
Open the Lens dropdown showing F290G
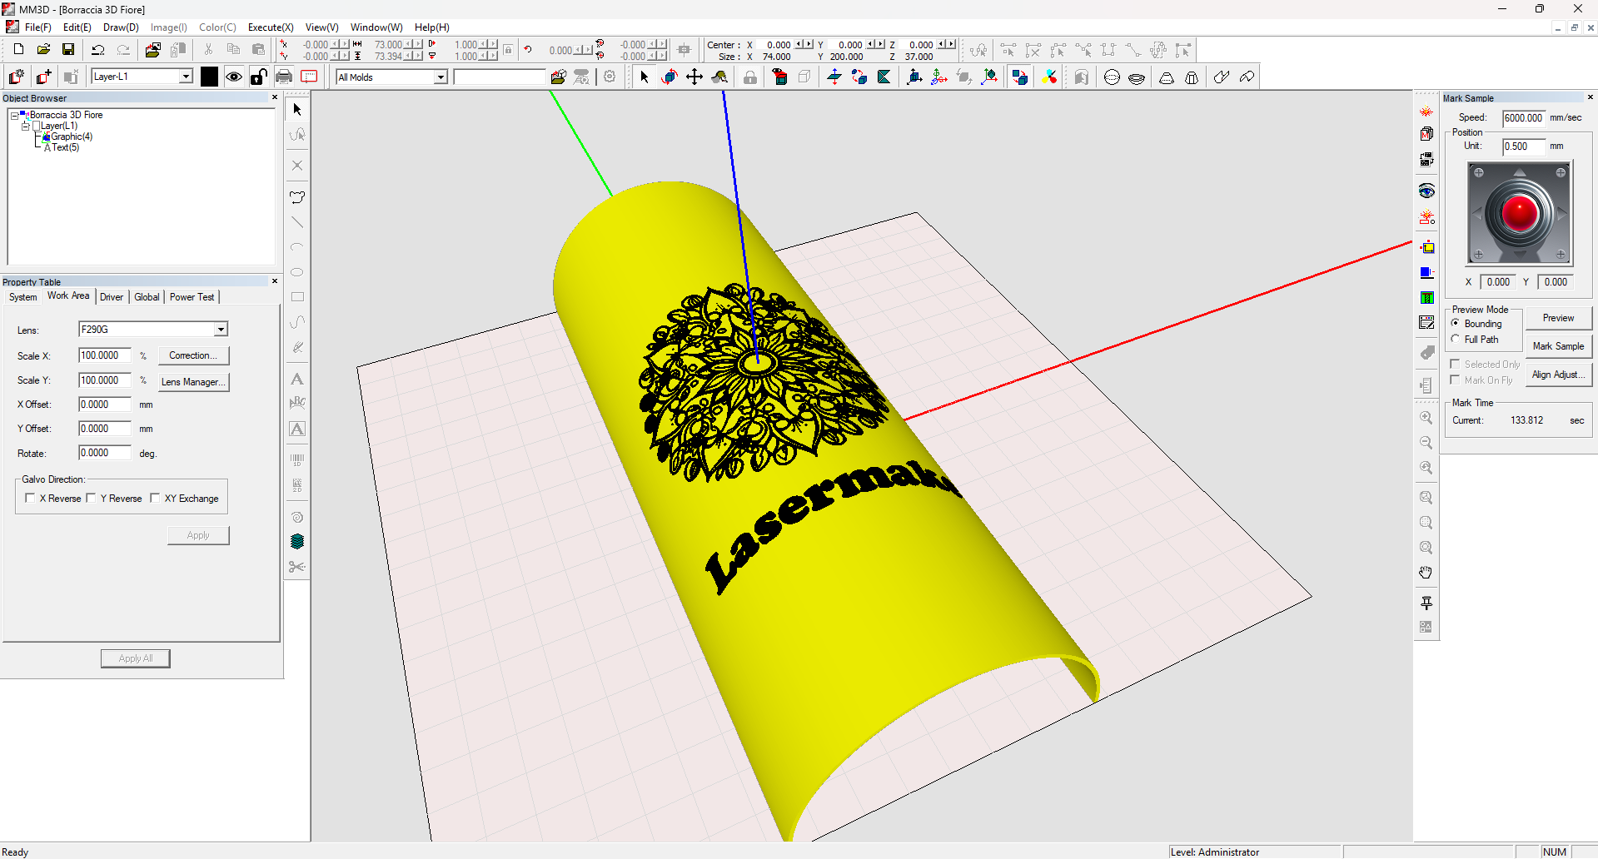click(x=221, y=330)
